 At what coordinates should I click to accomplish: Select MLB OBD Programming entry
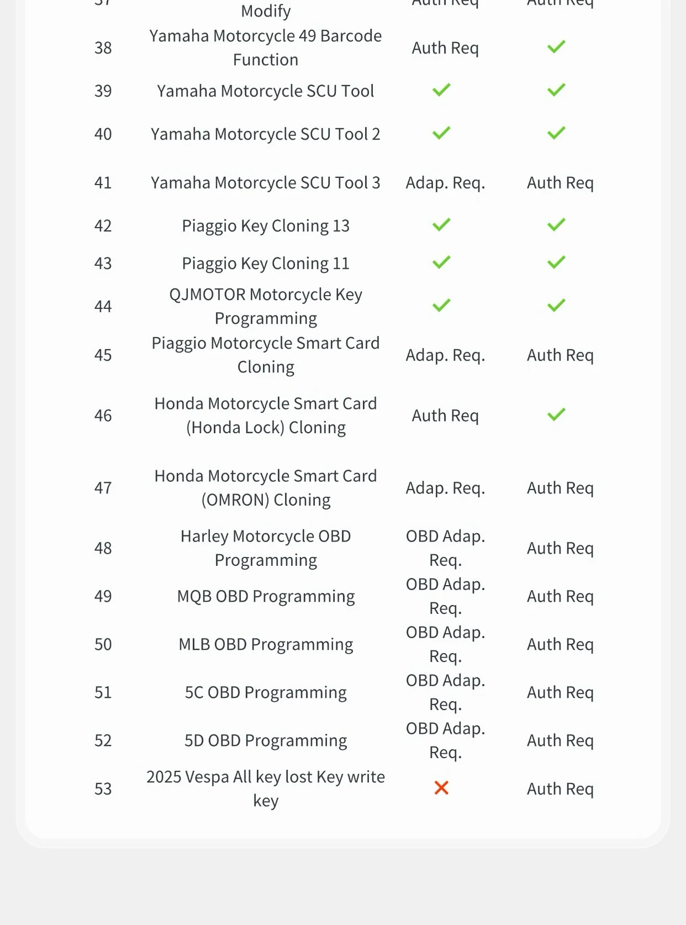[x=266, y=644]
